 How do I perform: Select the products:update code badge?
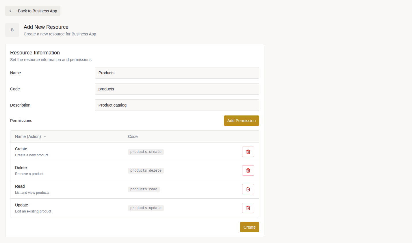coord(146,208)
